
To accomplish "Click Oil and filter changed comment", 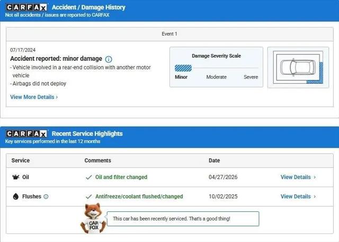I will (121, 177).
